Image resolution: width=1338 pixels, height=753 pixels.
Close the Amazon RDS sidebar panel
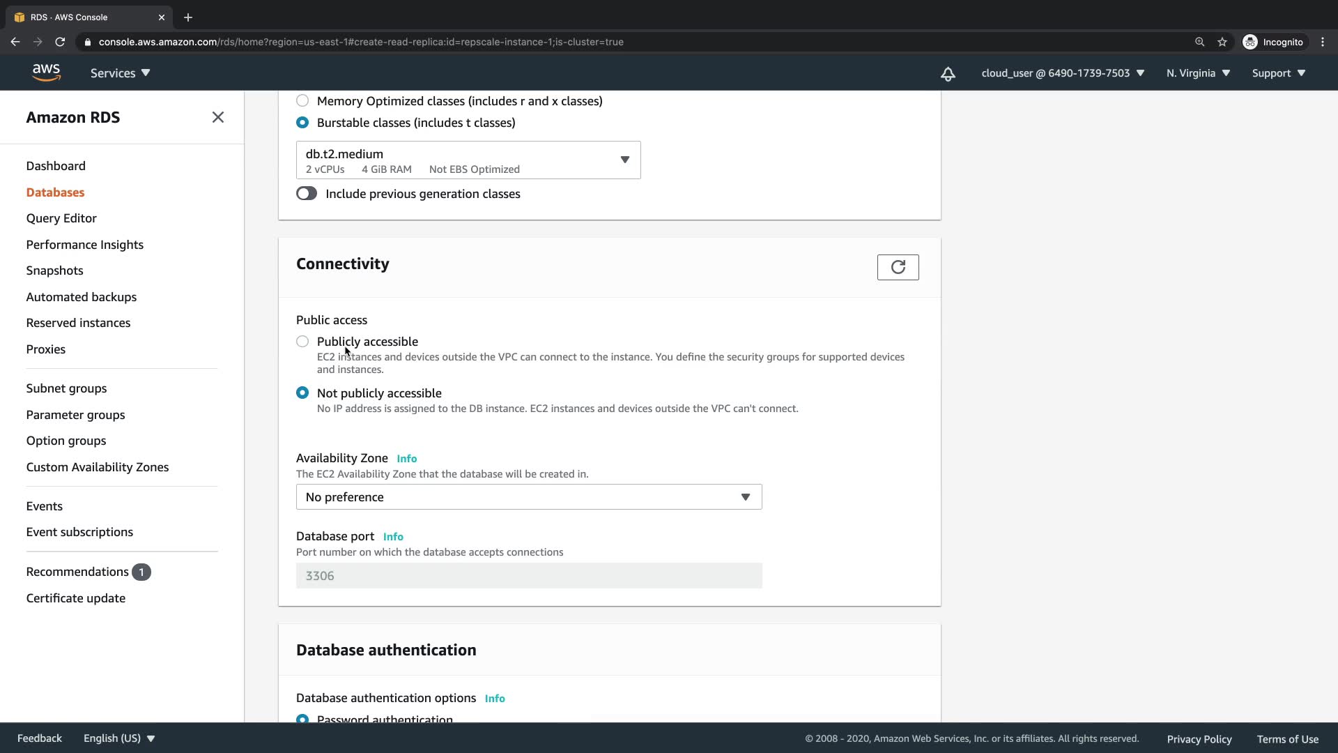point(218,117)
